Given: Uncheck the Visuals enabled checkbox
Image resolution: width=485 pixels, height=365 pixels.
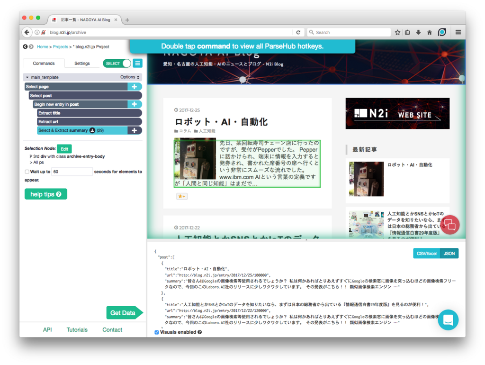Looking at the screenshot, I should (156, 332).
